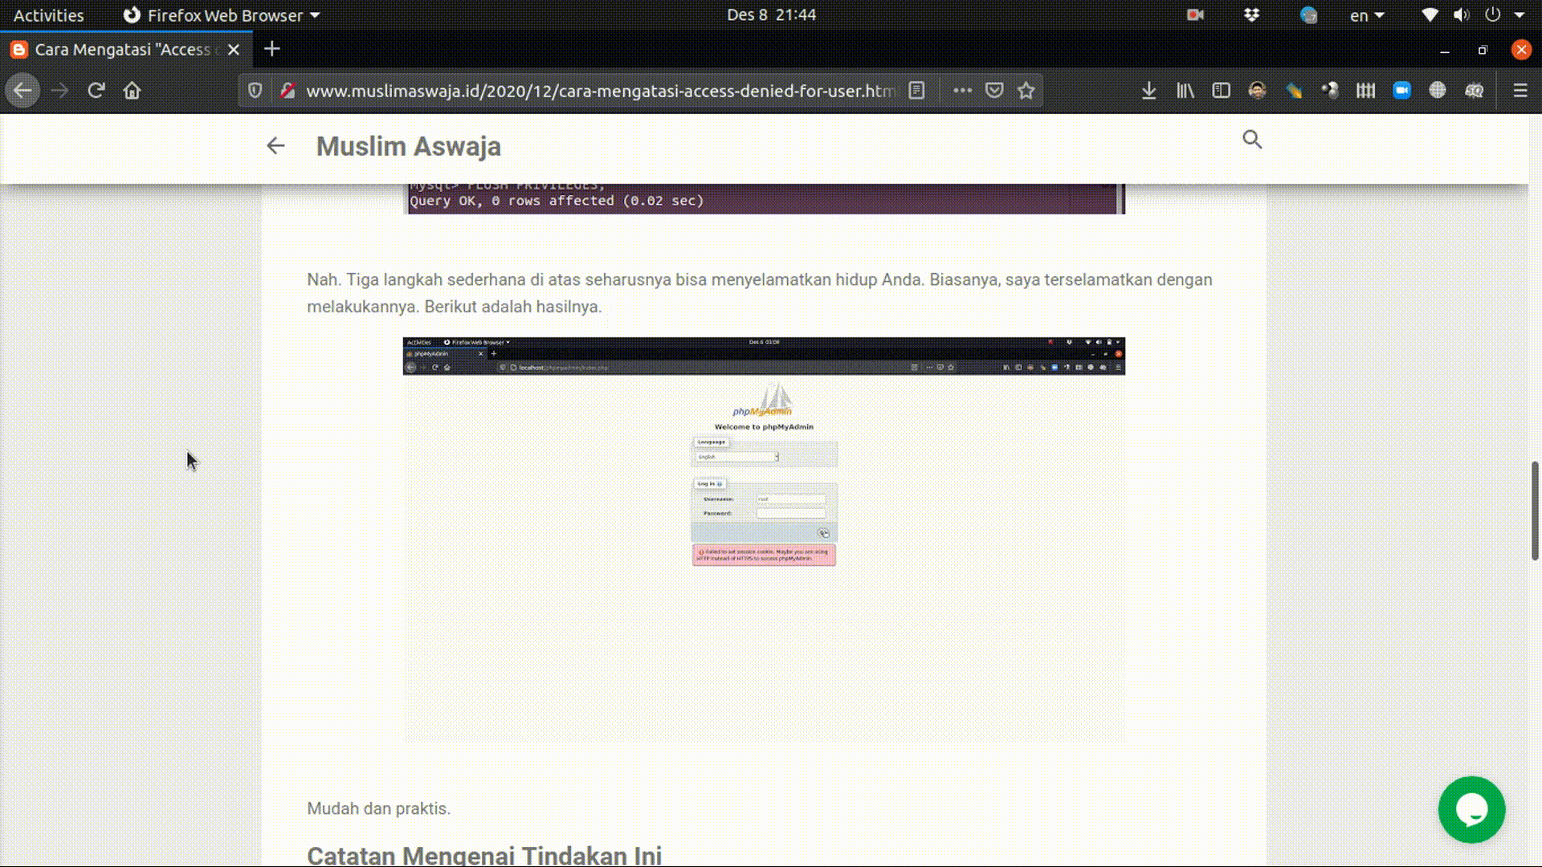The width and height of the screenshot is (1542, 867).
Task: Click the Catatan Mengenai Tindakan Ini heading
Action: tap(484, 855)
